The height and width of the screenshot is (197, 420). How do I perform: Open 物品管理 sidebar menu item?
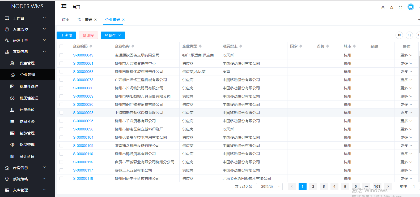click(28, 145)
